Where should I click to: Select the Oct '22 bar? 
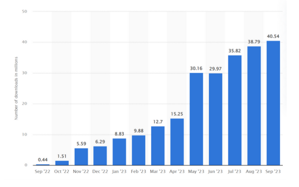[62, 163]
